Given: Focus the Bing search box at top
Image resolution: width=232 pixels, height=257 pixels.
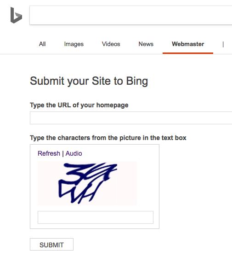Looking at the screenshot, I should coord(130,15).
